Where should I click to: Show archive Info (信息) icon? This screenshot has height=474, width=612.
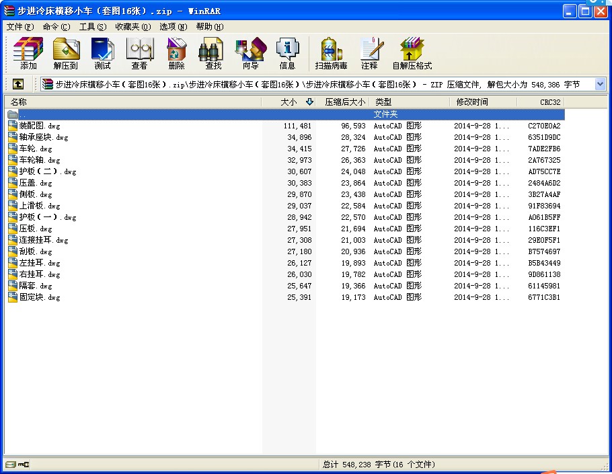coord(287,53)
